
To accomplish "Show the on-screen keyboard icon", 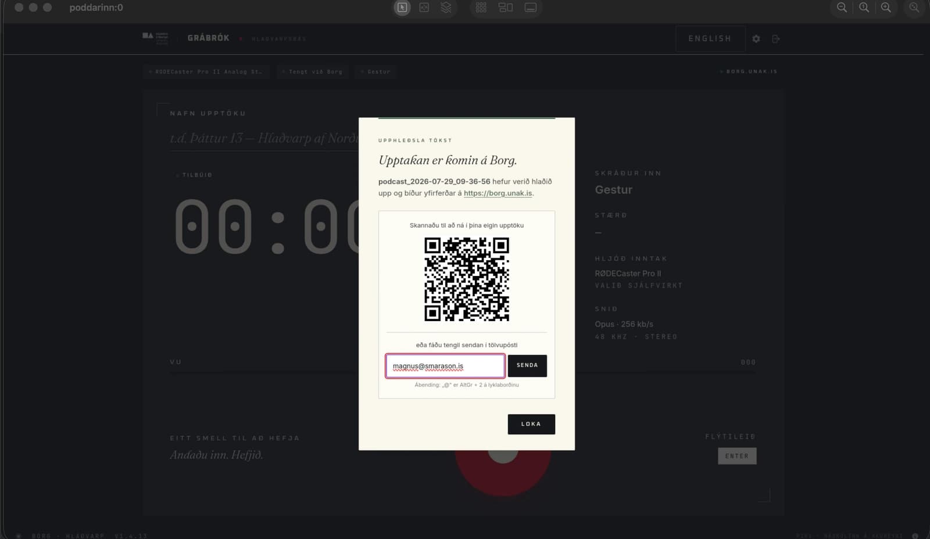I will pyautogui.click(x=531, y=8).
